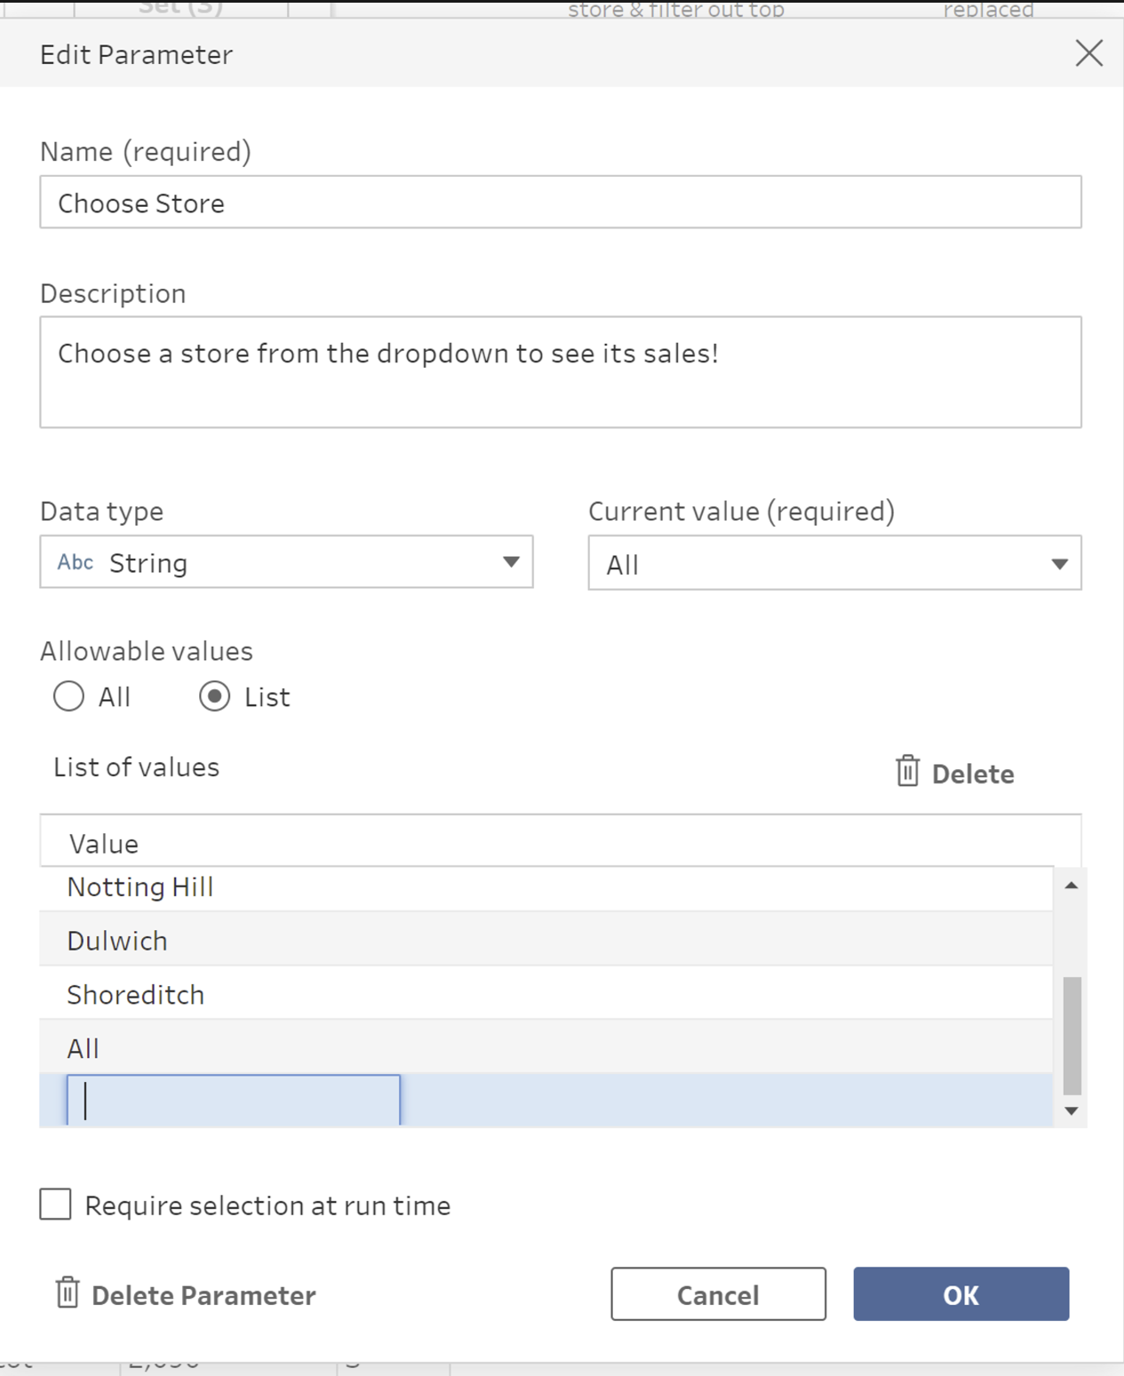Screen dimensions: 1124x1376
Task: Select the All entry in values list
Action: point(84,1049)
